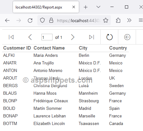The width and height of the screenshot is (143, 131).
Task: Open tracking protection shield icon
Action: (x=42, y=20)
